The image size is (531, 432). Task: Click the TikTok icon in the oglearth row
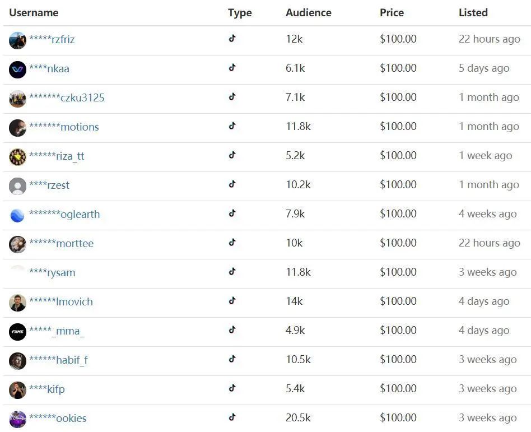pyautogui.click(x=232, y=213)
